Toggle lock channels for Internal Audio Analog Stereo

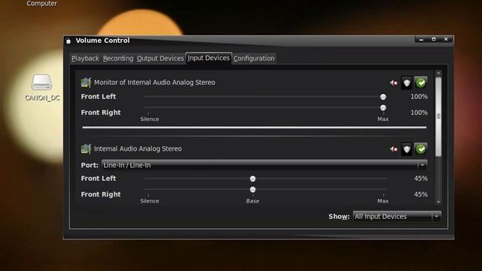tap(407, 149)
